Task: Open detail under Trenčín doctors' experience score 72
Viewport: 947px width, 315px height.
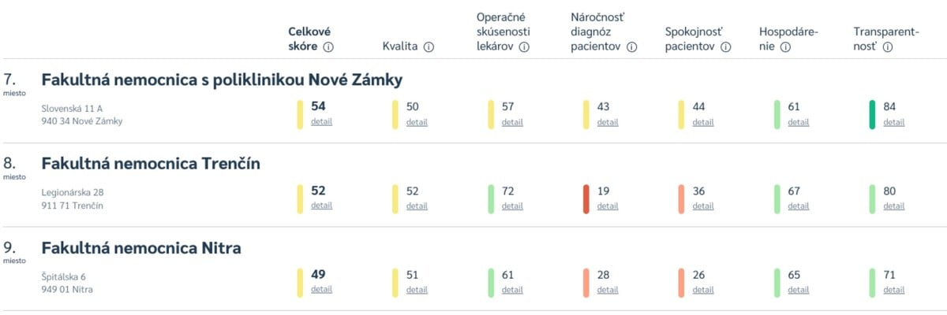Action: click(x=512, y=206)
